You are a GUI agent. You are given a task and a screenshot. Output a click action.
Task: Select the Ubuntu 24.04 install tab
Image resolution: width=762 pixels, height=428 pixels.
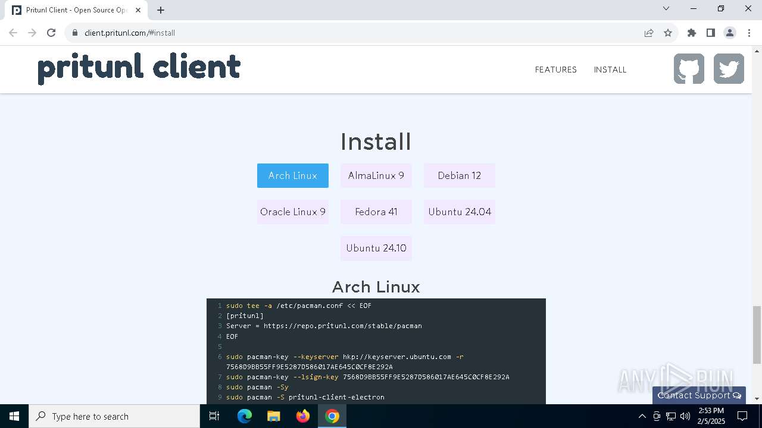coord(460,212)
